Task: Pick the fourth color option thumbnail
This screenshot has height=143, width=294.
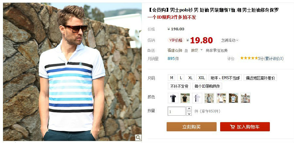Action: [x=209, y=98]
